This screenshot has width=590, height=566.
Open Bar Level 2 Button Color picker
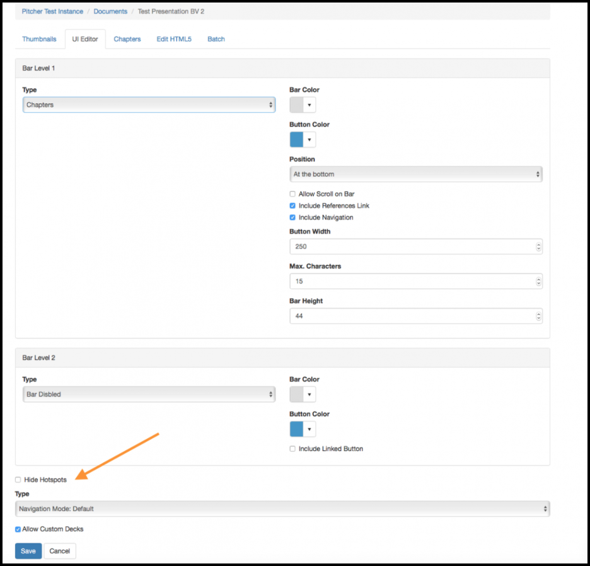(x=303, y=429)
